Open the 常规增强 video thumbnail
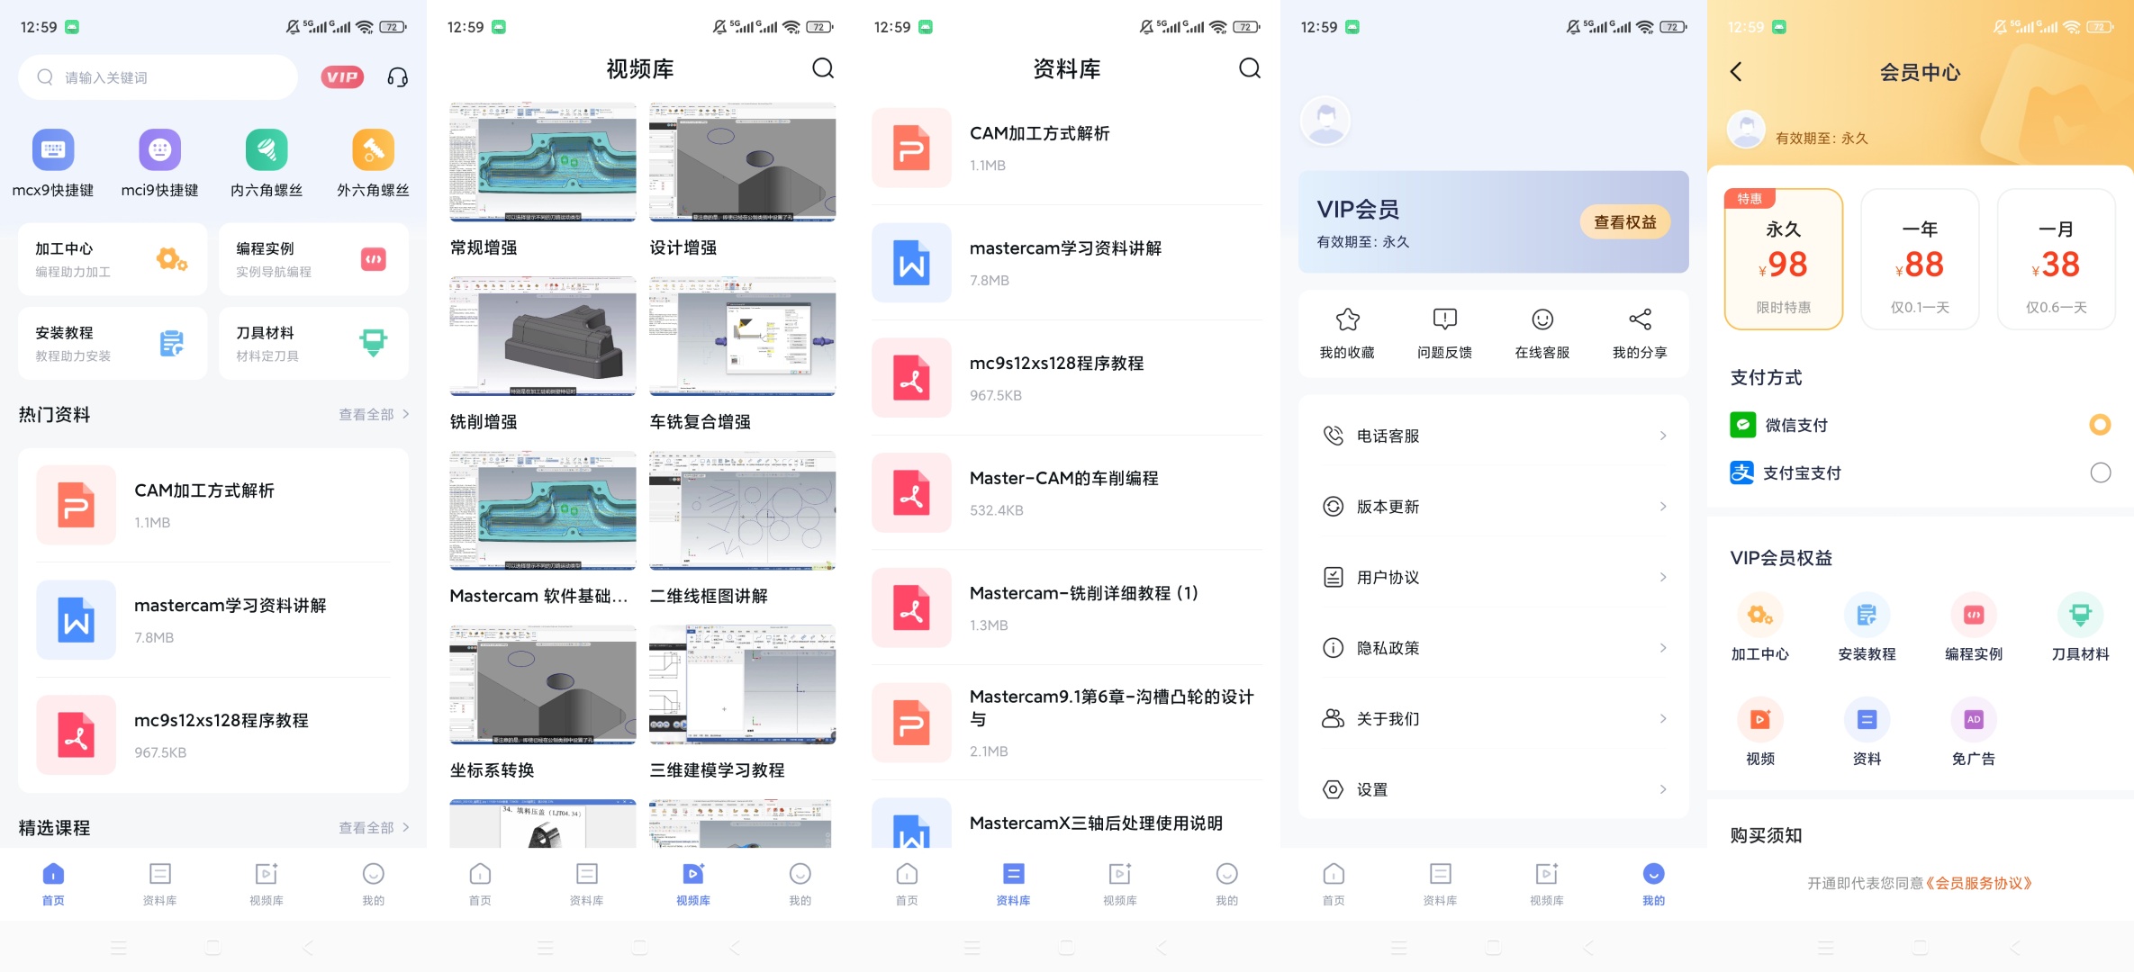The height and width of the screenshot is (972, 2134). [x=543, y=162]
